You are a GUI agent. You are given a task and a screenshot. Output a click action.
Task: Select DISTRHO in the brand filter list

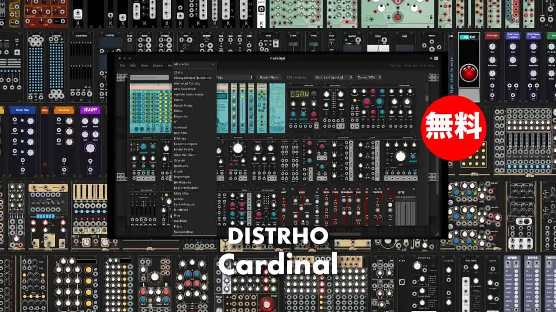[182, 133]
